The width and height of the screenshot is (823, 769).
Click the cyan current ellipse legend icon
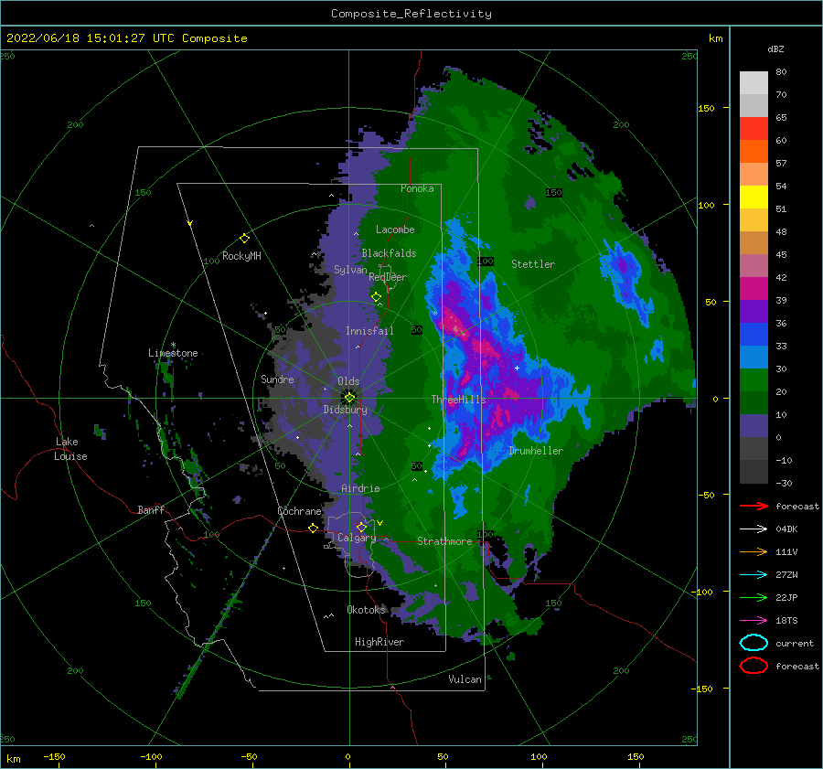[754, 643]
